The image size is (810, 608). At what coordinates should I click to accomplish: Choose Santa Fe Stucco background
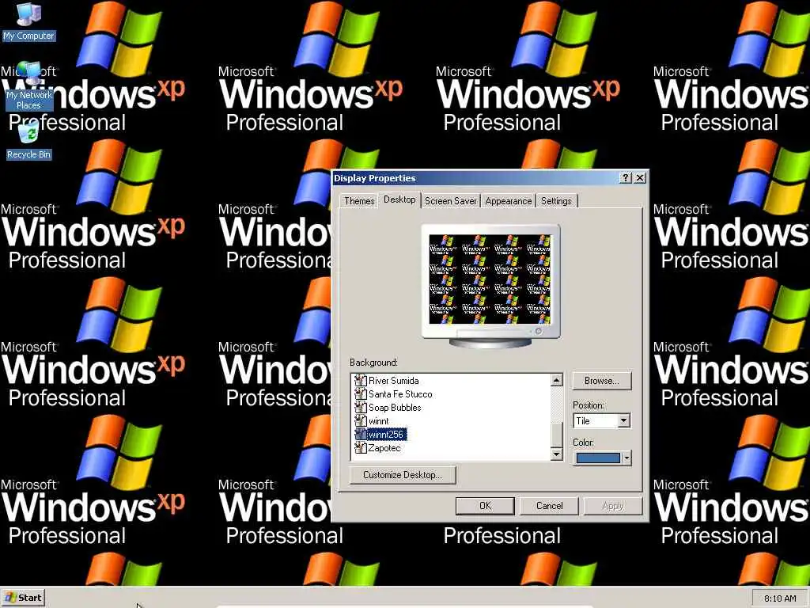[x=400, y=394]
